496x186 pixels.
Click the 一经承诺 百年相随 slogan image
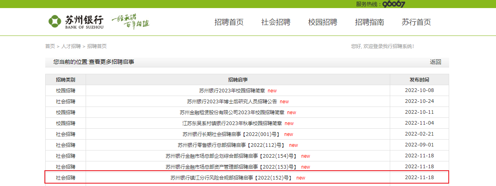click(130, 21)
